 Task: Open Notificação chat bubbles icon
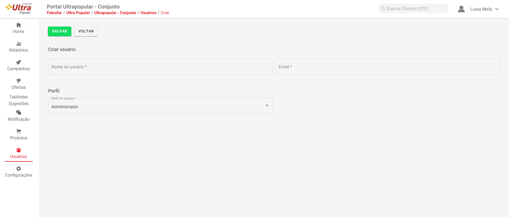[x=19, y=113]
